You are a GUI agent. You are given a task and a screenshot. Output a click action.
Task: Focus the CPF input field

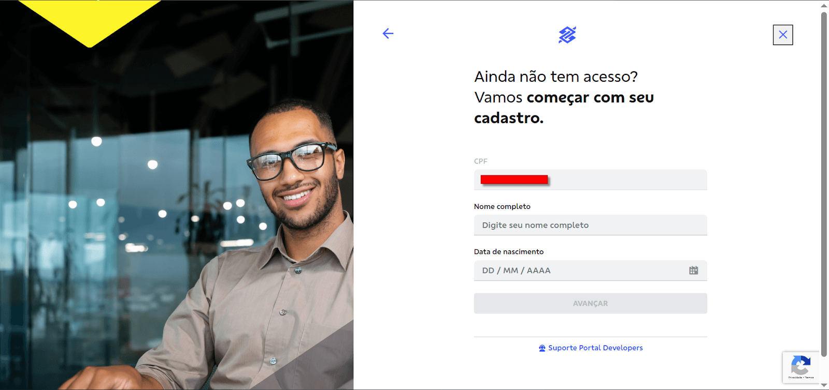[x=590, y=180]
